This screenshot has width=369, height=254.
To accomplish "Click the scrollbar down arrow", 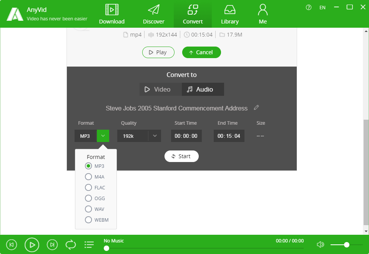I will (366, 231).
